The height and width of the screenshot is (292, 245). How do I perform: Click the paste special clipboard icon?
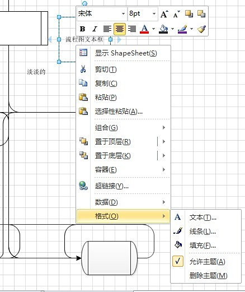(83, 111)
